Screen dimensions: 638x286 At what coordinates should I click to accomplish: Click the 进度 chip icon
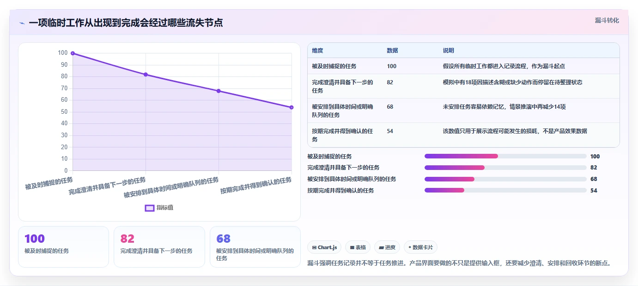(x=381, y=248)
